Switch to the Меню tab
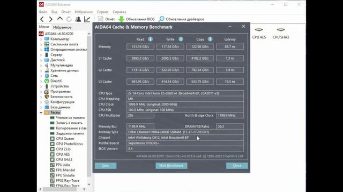This screenshot has width=343, height=192. tap(44, 27)
